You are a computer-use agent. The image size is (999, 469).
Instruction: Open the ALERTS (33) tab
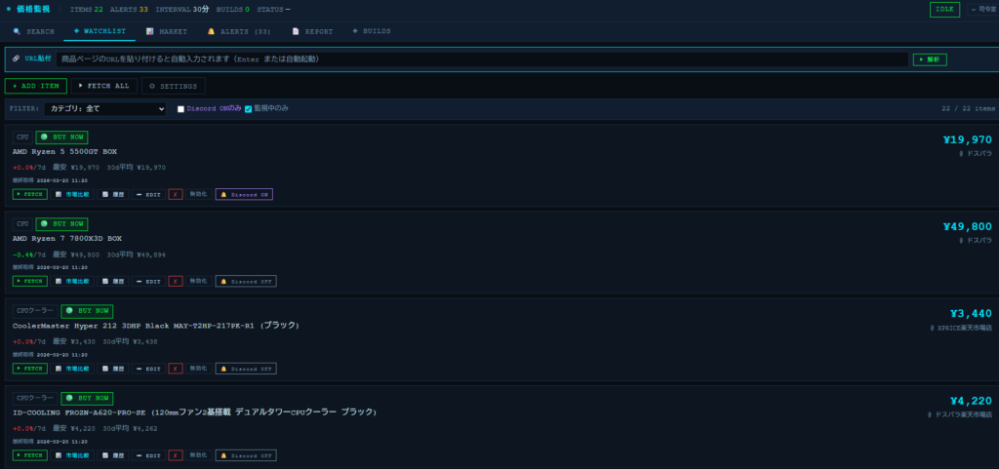click(239, 31)
